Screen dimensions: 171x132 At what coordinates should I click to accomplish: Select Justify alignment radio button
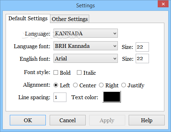coord(123,85)
